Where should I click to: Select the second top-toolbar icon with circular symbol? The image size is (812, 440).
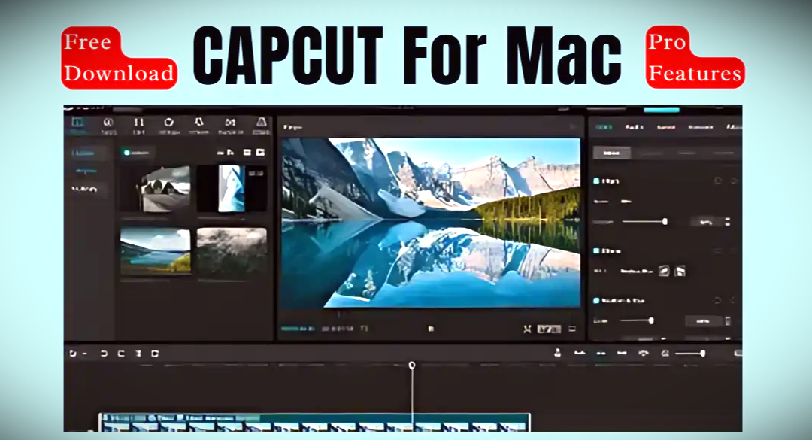[x=108, y=124]
